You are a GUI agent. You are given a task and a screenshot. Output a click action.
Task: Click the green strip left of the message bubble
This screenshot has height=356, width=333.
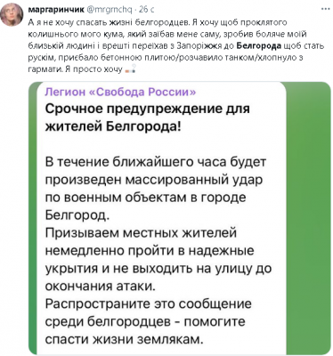34,218
